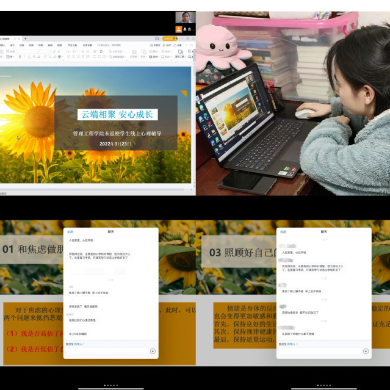Click the 分享 share icon in ribbon

[x=177, y=45]
